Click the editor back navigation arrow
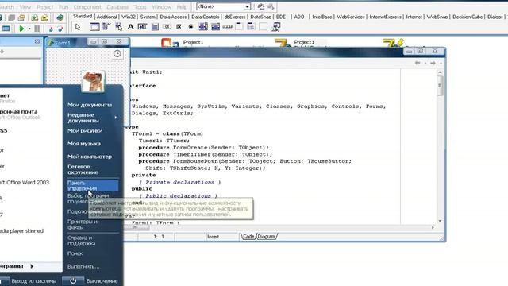The width and height of the screenshot is (508, 286). pos(418,63)
